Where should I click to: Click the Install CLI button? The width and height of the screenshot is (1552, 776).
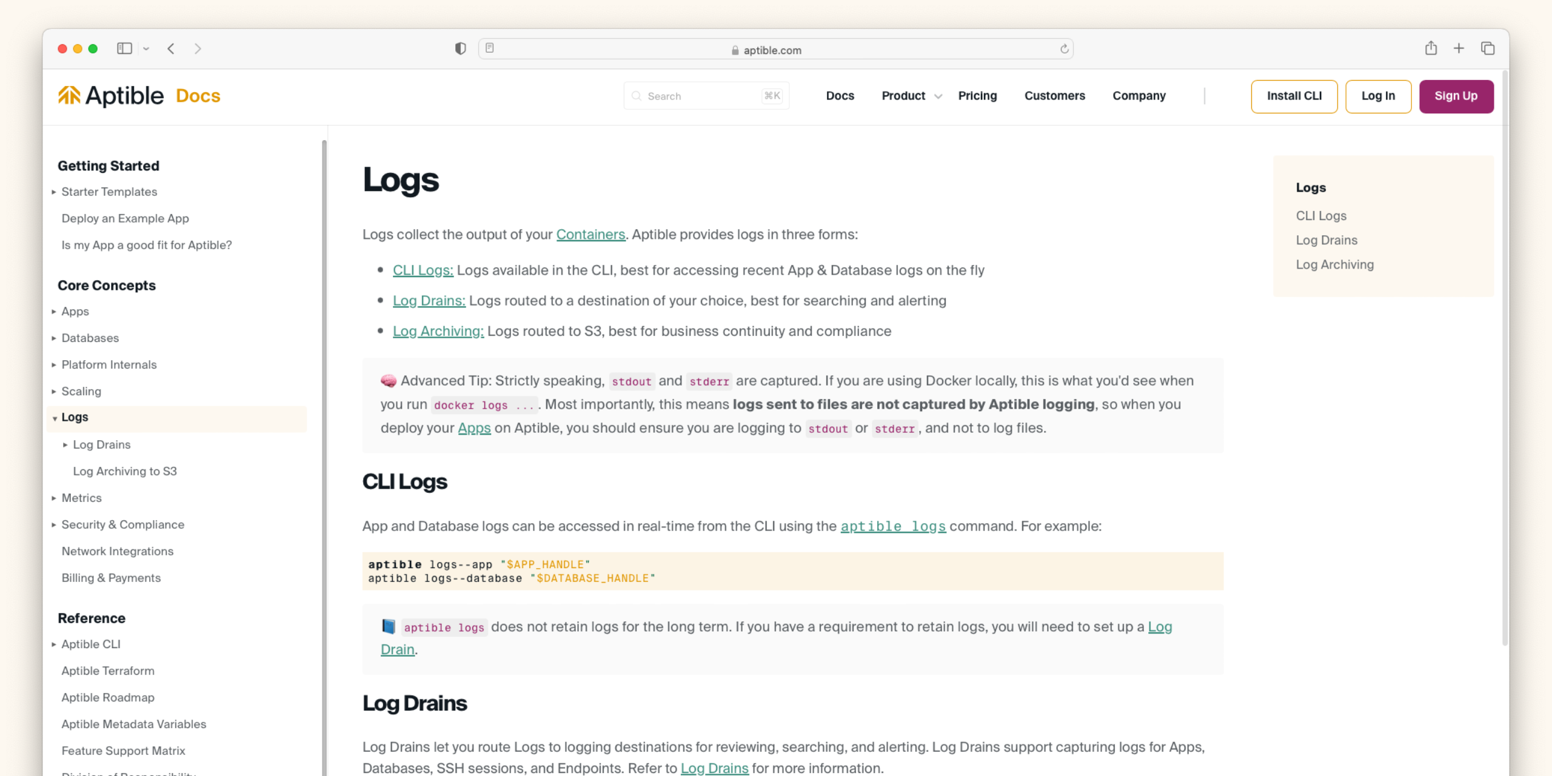pyautogui.click(x=1294, y=96)
